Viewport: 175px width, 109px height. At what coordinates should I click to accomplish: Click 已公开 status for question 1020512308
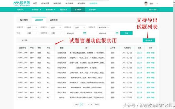[x=139, y=58]
